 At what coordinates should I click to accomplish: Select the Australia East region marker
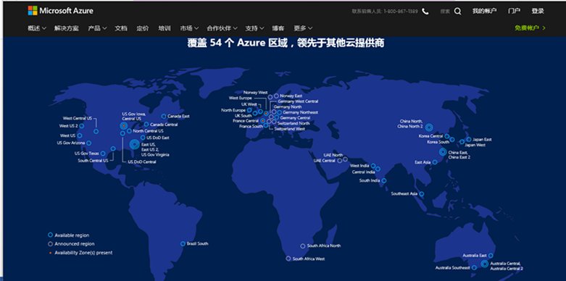click(x=491, y=256)
